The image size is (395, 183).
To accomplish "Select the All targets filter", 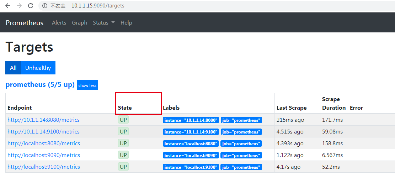I will coord(13,68).
